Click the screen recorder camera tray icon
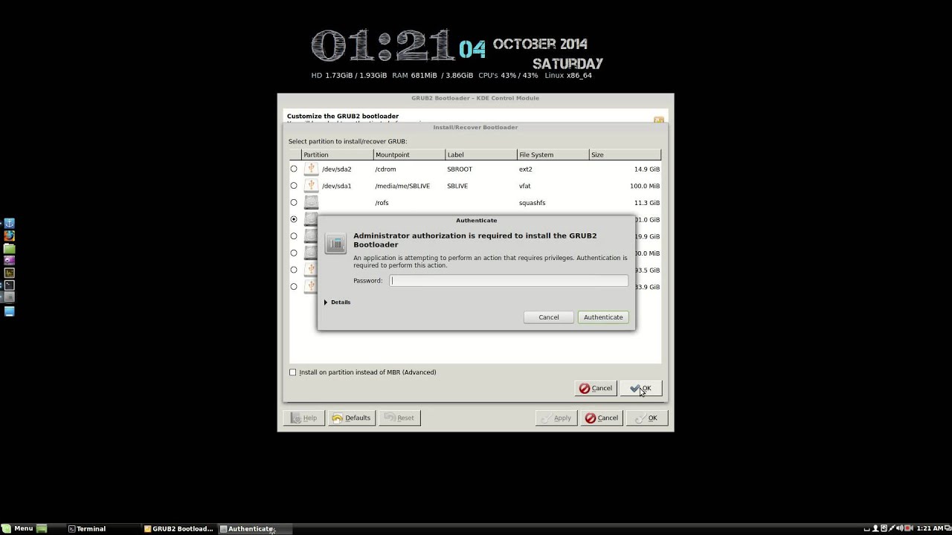Image resolution: width=952 pixels, height=535 pixels. pos(909,528)
